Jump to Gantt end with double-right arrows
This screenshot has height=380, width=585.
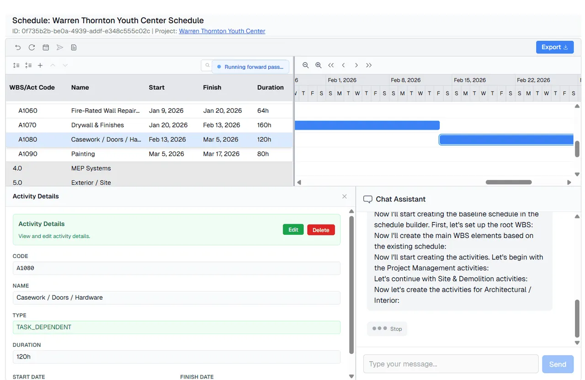tap(369, 65)
